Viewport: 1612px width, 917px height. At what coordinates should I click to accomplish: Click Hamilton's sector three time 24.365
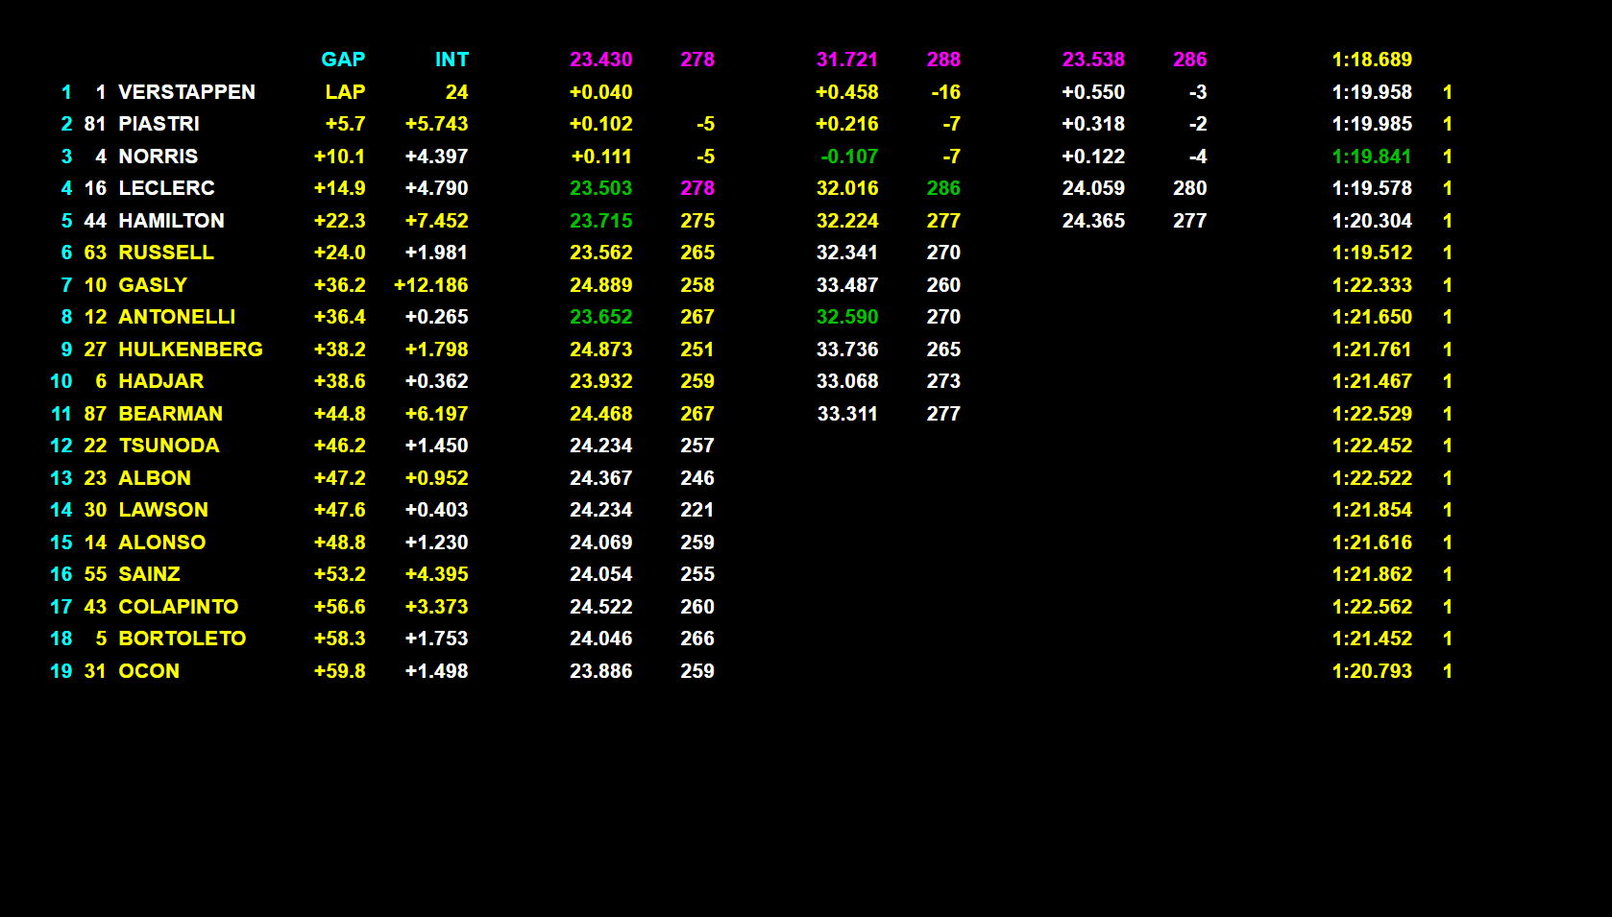(x=1093, y=221)
